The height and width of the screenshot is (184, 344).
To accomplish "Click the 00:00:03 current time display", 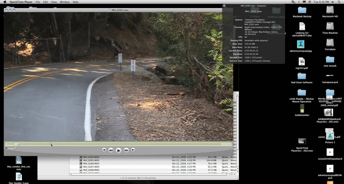I will (x=11, y=144).
